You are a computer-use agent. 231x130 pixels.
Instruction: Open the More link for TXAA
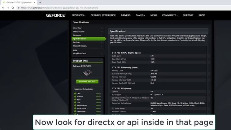pos(99,103)
